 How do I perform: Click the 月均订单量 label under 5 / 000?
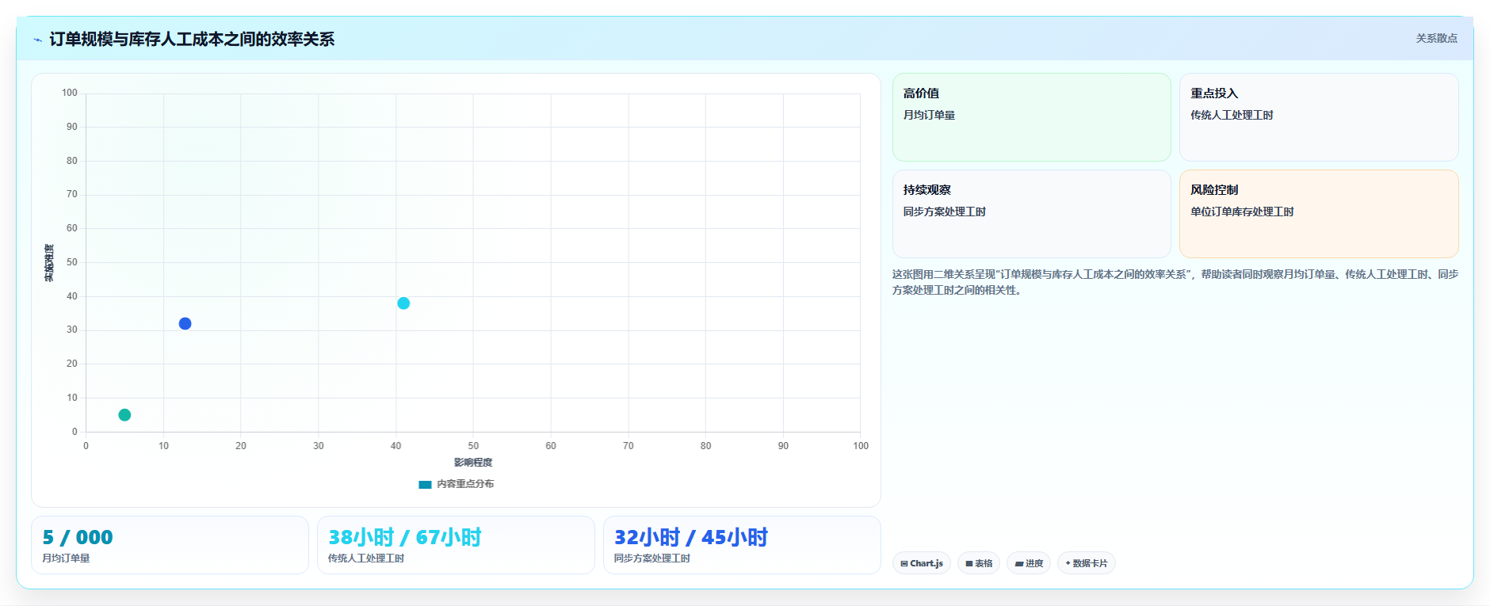tap(66, 558)
